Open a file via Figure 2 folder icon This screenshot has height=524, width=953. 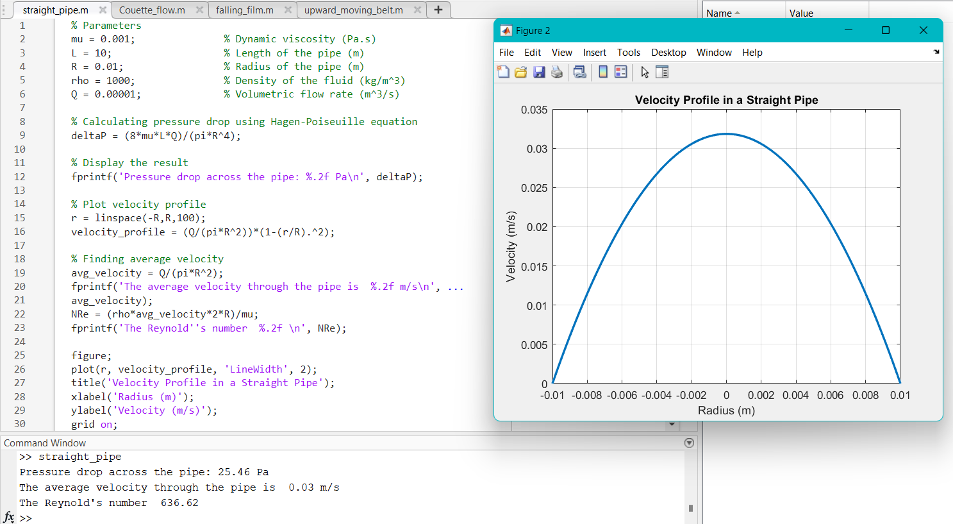pos(521,72)
